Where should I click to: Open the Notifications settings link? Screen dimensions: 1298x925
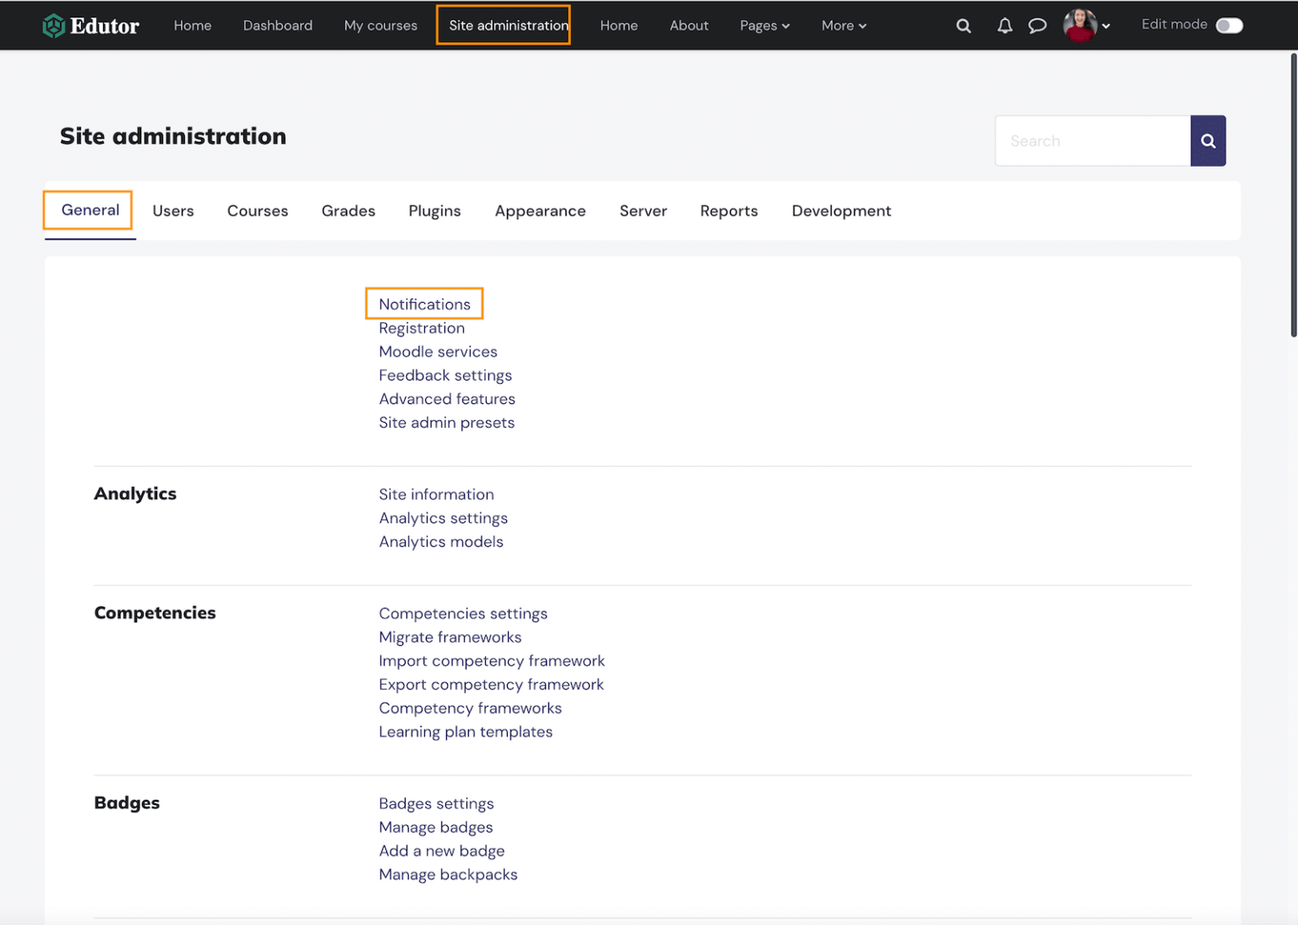point(423,304)
